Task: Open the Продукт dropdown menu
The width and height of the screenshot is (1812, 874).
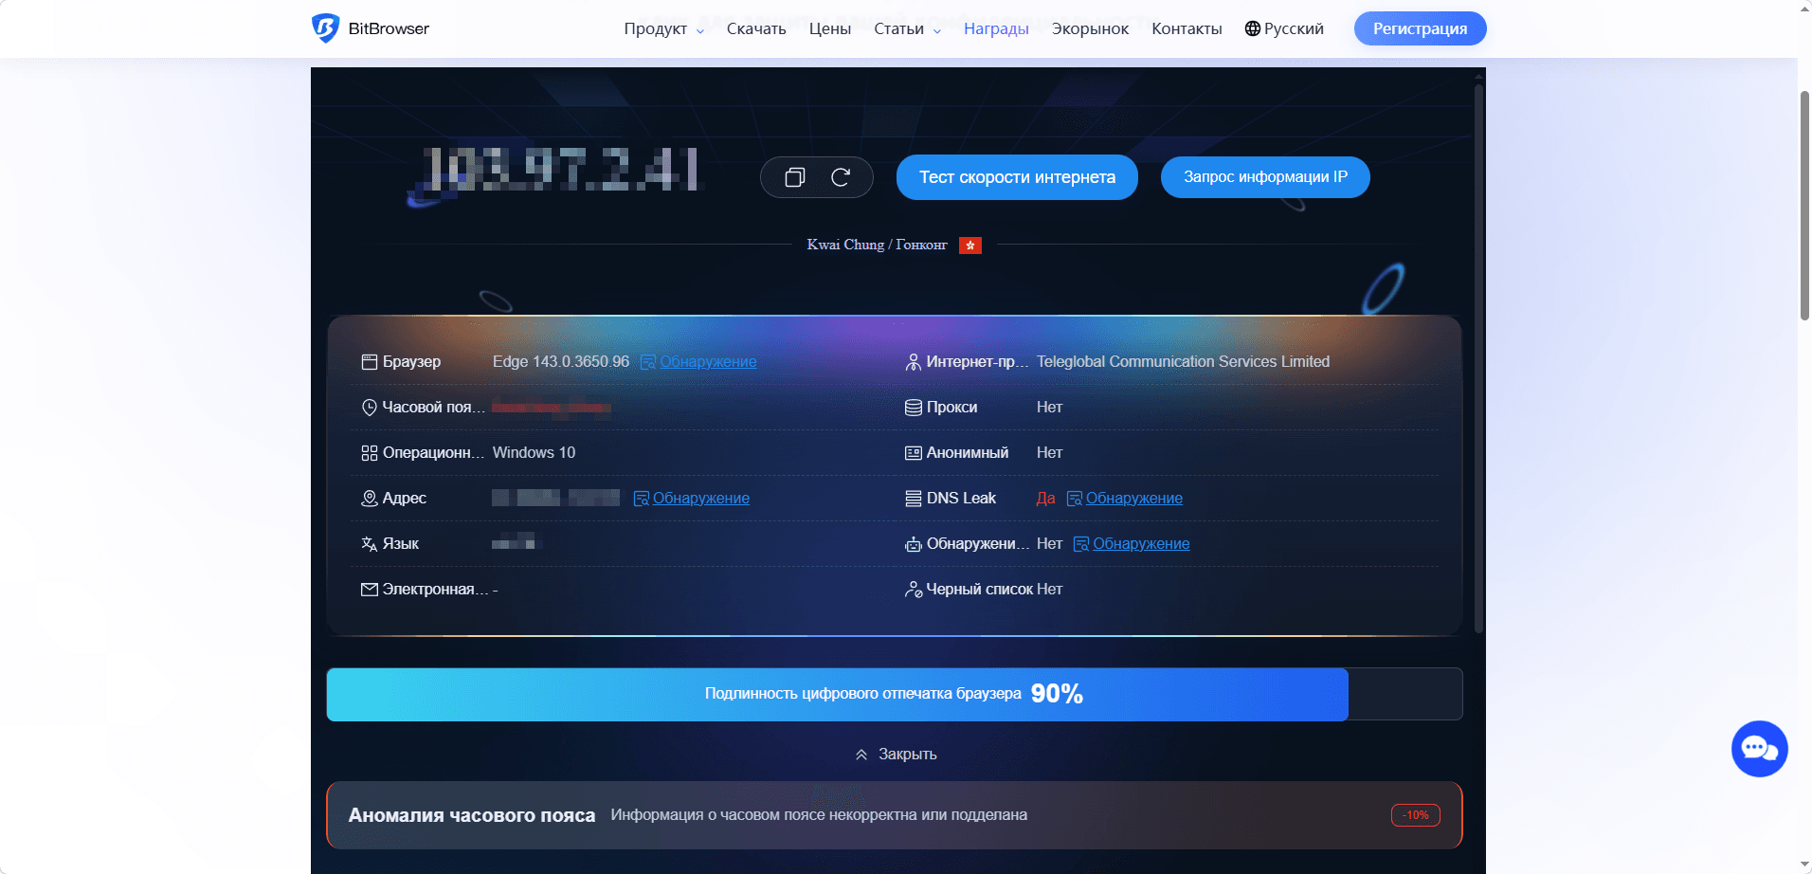Action: 656,28
